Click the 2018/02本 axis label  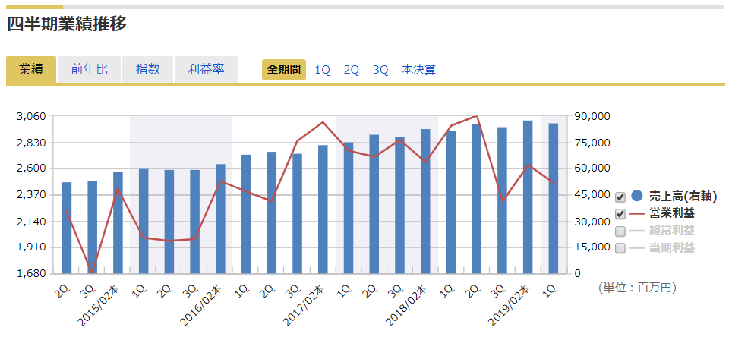[407, 304]
